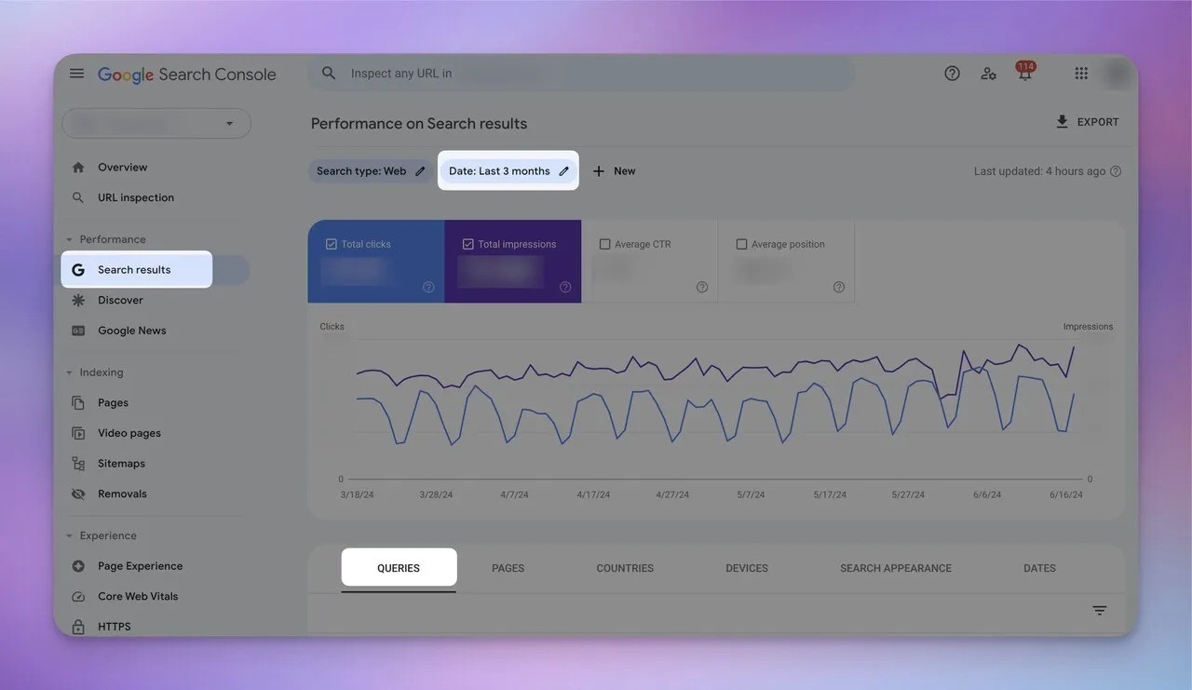Edit the Date filter pencil icon
Image resolution: width=1192 pixels, height=690 pixels.
[563, 171]
